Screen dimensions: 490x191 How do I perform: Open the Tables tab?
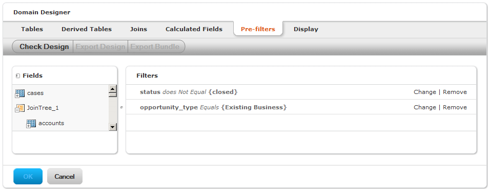pos(32,29)
